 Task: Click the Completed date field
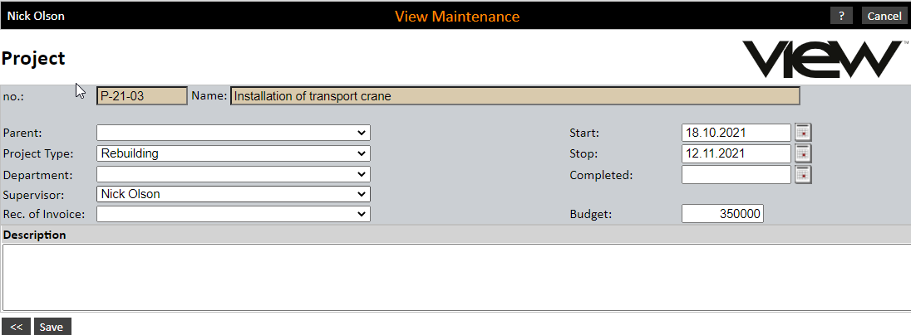736,174
